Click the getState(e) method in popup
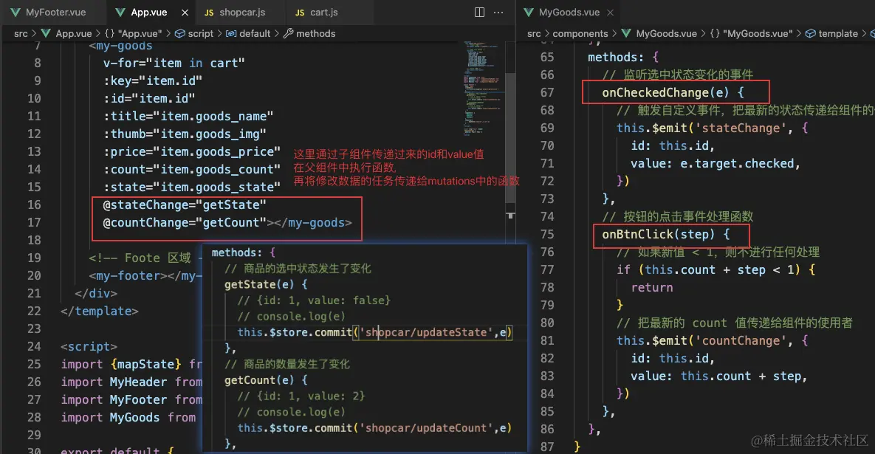This screenshot has width=875, height=454. [266, 284]
